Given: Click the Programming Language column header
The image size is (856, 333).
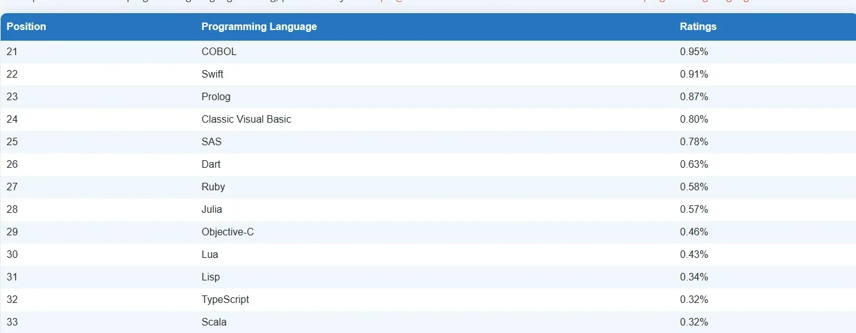Looking at the screenshot, I should (259, 27).
